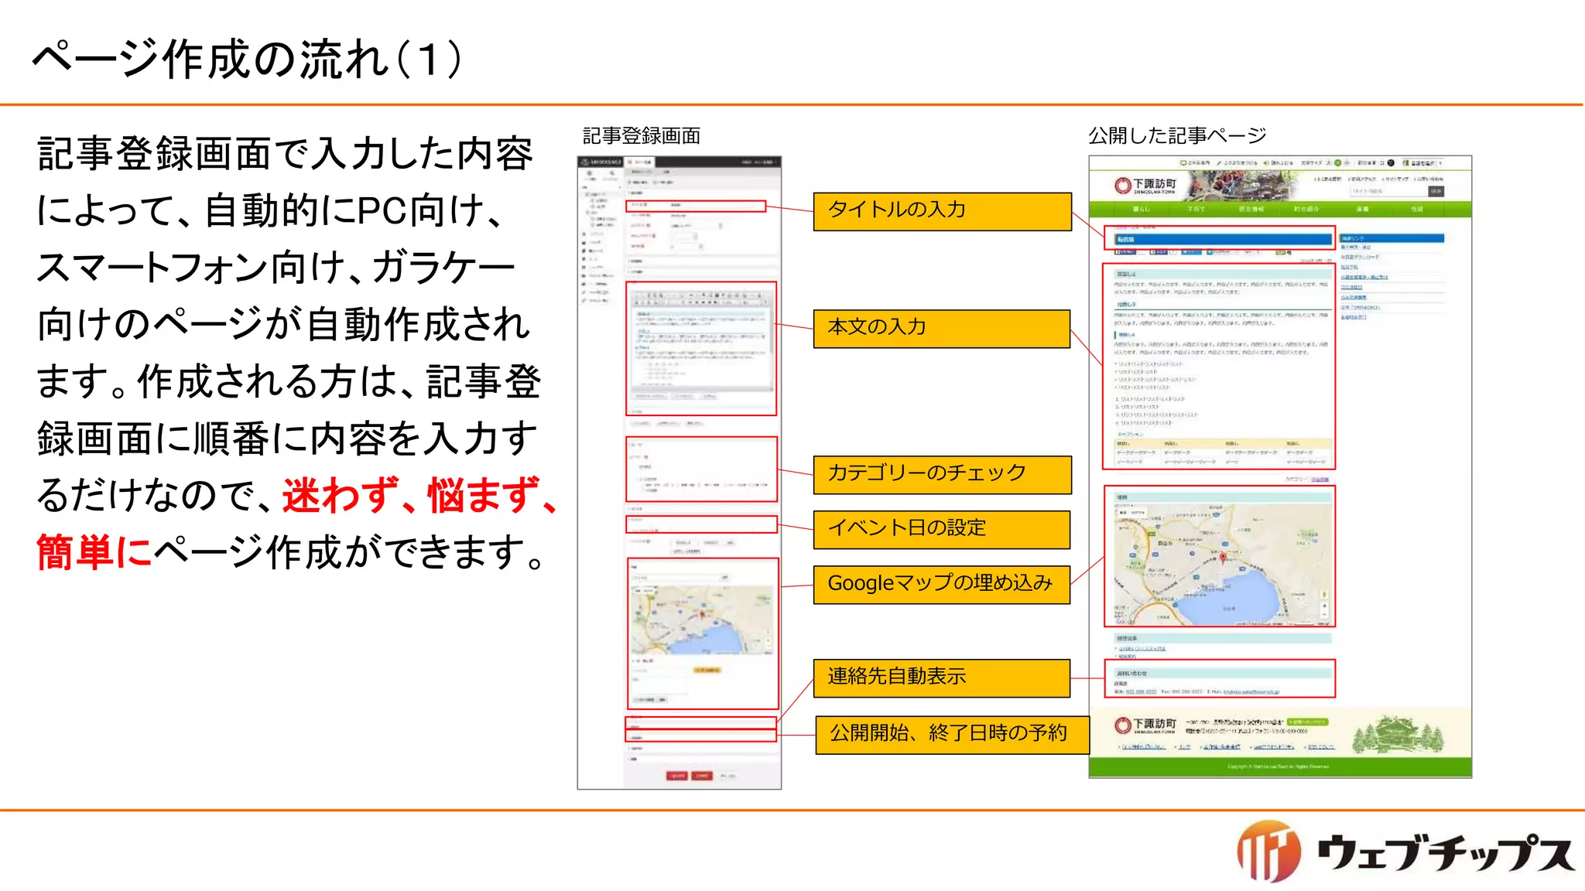Image resolution: width=1585 pixels, height=891 pixels.
Task: Click the ウェブチップス logo icon
Action: [1268, 852]
